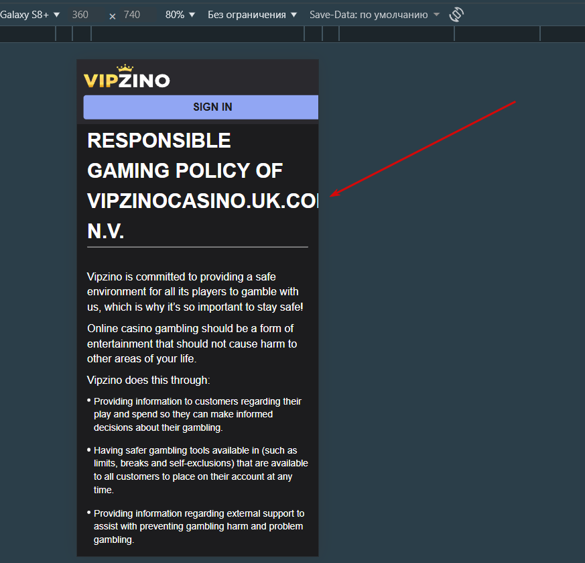Click the paragraph starting 'Online casino gambling'
This screenshot has width=585, height=563.
click(192, 344)
